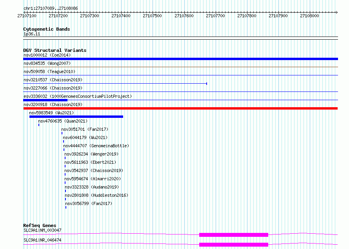Click the left arrow of the ruler

coord(24,12)
